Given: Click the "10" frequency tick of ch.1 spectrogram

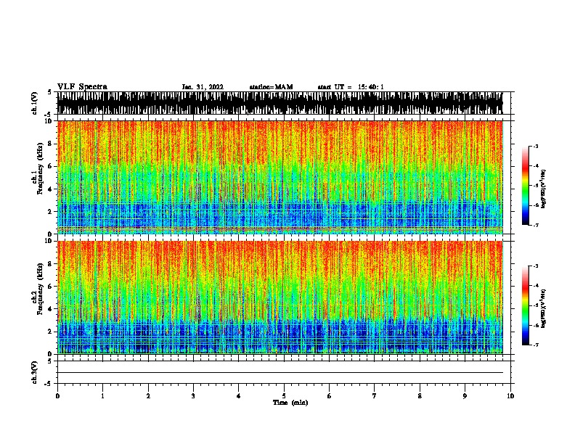Looking at the screenshot, I should coord(49,121).
